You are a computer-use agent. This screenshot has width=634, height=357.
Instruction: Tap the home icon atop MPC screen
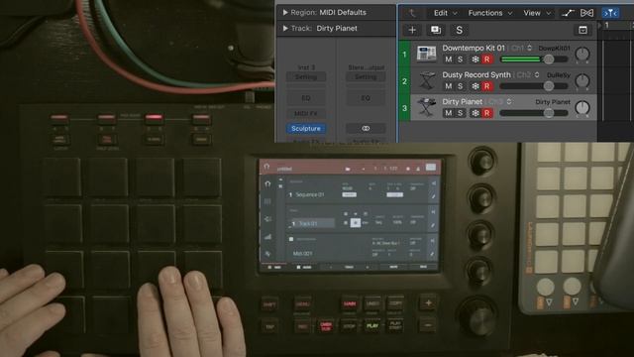pos(266,167)
